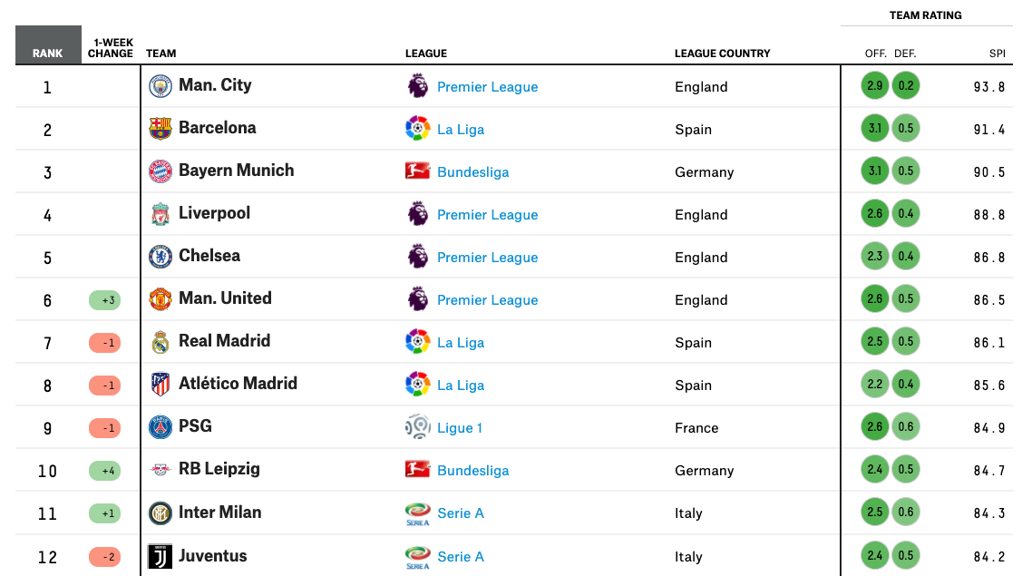The width and height of the screenshot is (1022, 576).
Task: Open the Ligue 1 link
Action: click(460, 428)
